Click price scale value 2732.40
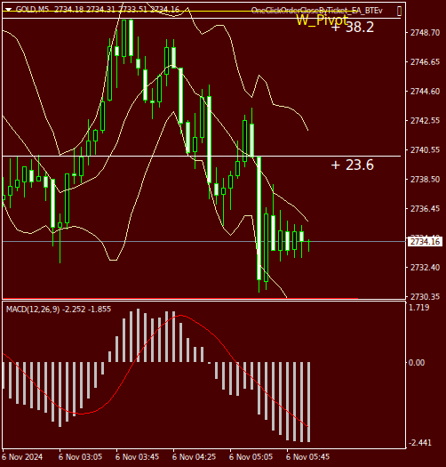 click(x=425, y=268)
